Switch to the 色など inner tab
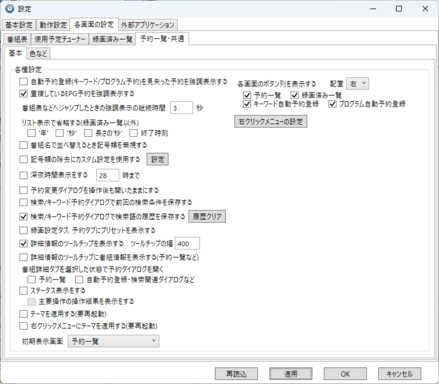439x384 pixels. click(38, 54)
